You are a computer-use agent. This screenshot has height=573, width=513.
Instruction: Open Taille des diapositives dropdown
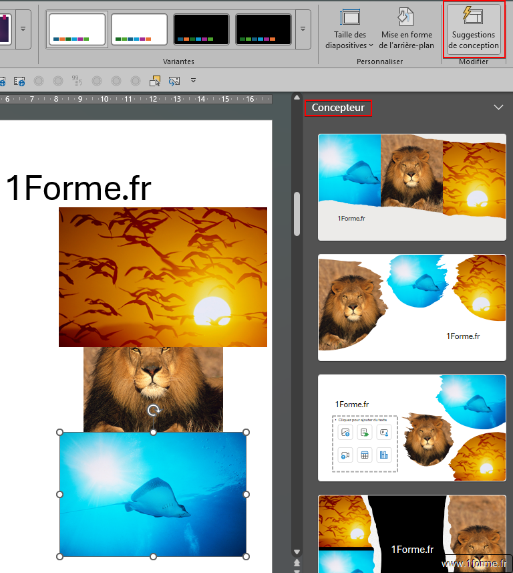(x=350, y=29)
